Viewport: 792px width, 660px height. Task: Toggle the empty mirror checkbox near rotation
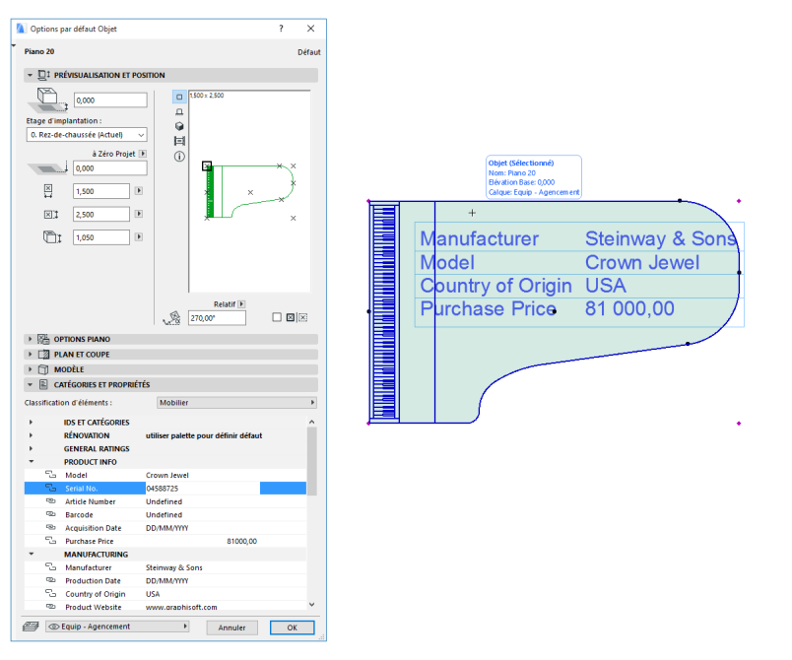(276, 317)
